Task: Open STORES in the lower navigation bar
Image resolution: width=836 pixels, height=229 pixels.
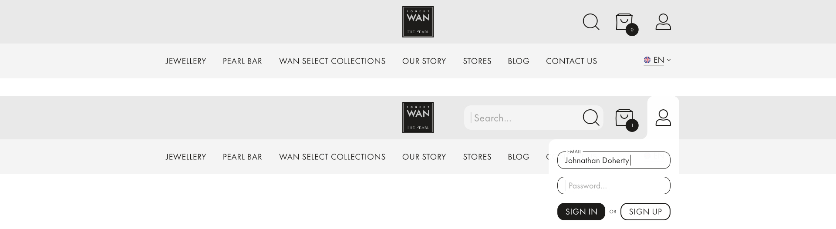Action: [x=477, y=157]
